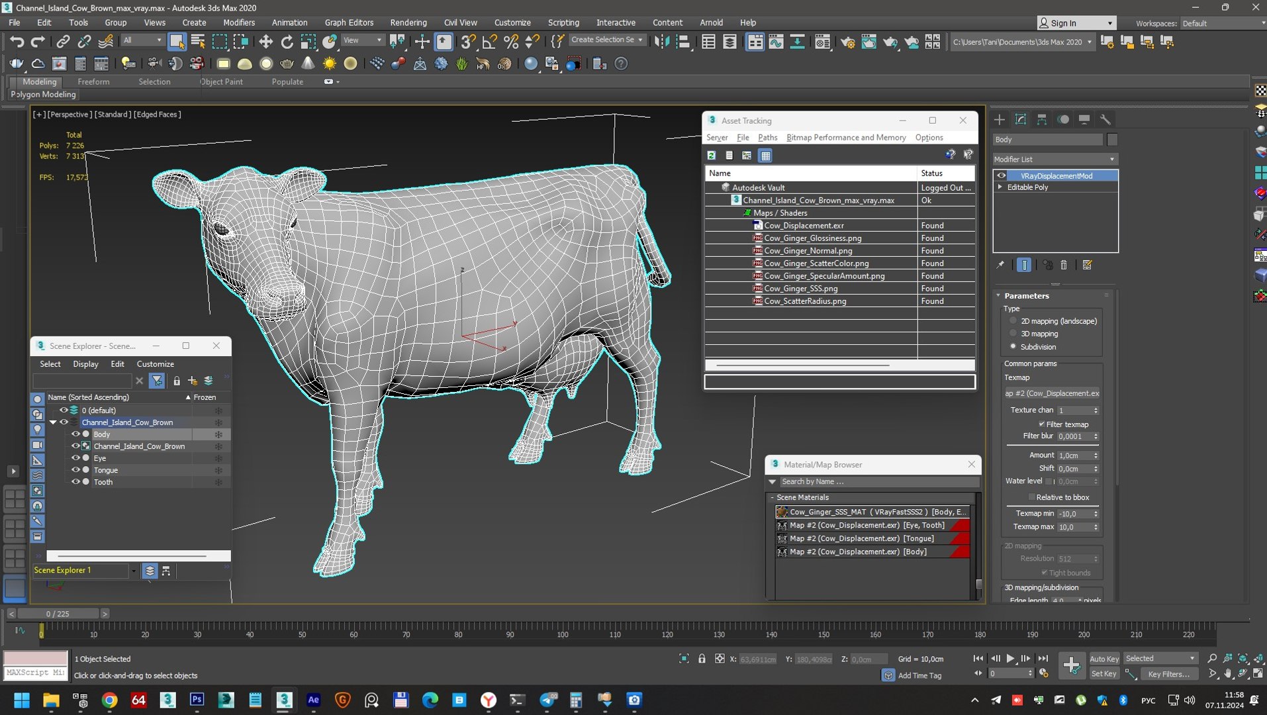The image size is (1267, 715).
Task: Select the Rotate tool icon
Action: point(287,42)
